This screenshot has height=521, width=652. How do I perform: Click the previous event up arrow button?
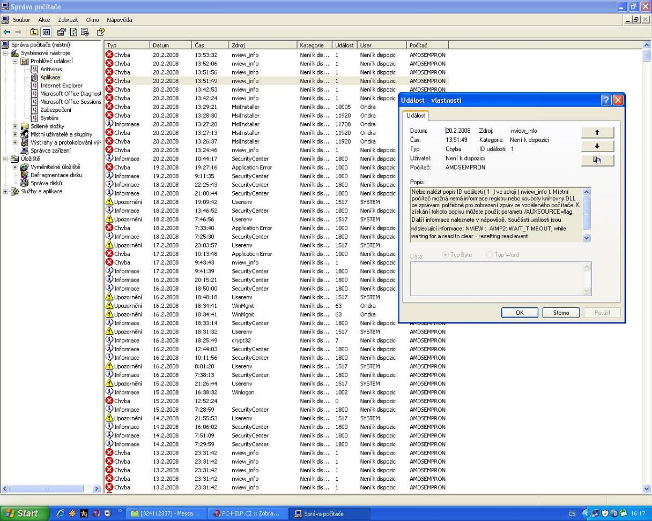[597, 132]
